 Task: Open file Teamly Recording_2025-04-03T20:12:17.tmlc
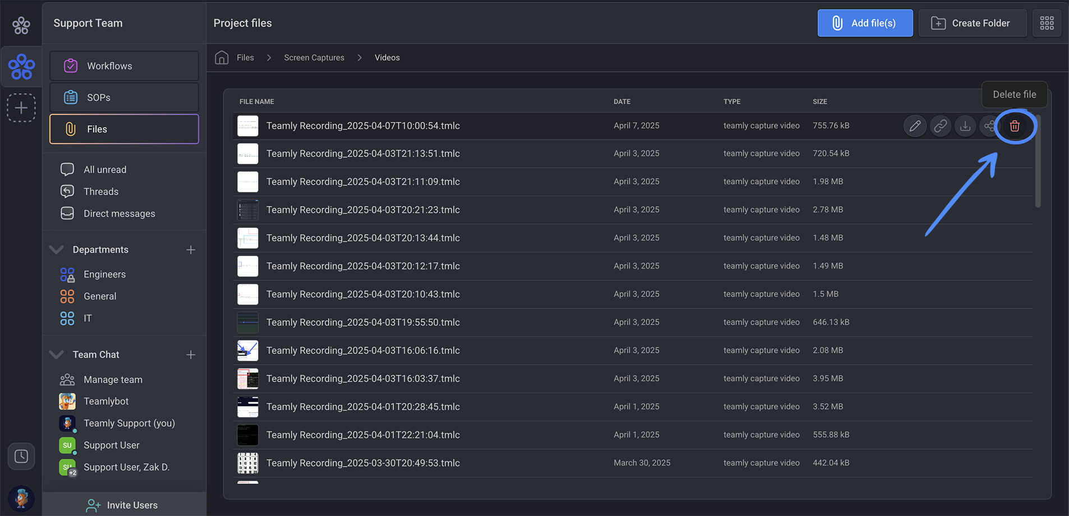pyautogui.click(x=363, y=266)
